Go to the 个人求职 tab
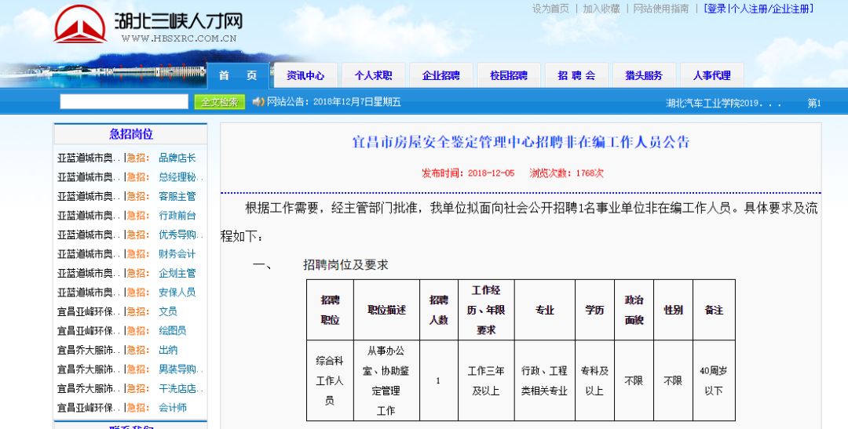This screenshot has width=848, height=429. (x=373, y=76)
